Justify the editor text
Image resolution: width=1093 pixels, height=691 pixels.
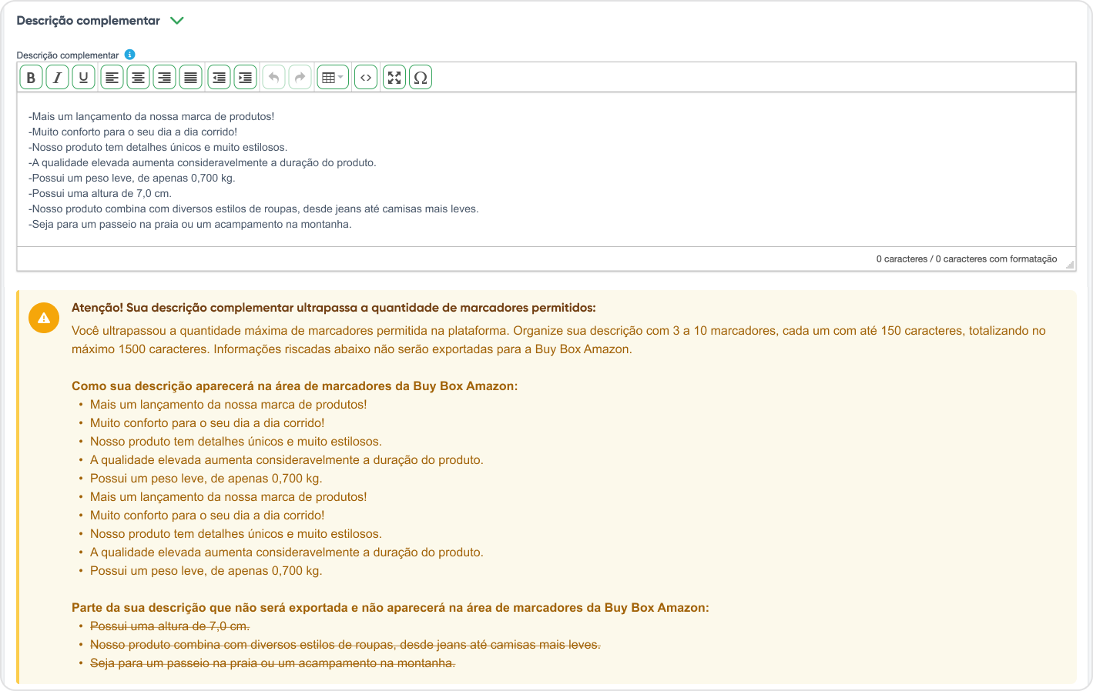190,78
